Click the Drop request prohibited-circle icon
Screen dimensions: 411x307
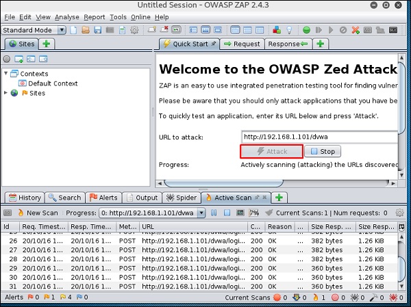tap(343, 30)
